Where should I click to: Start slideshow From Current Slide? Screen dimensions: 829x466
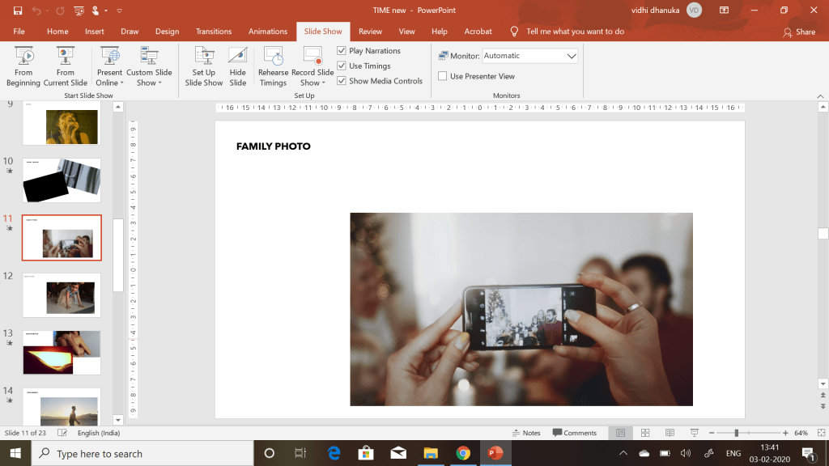point(66,66)
